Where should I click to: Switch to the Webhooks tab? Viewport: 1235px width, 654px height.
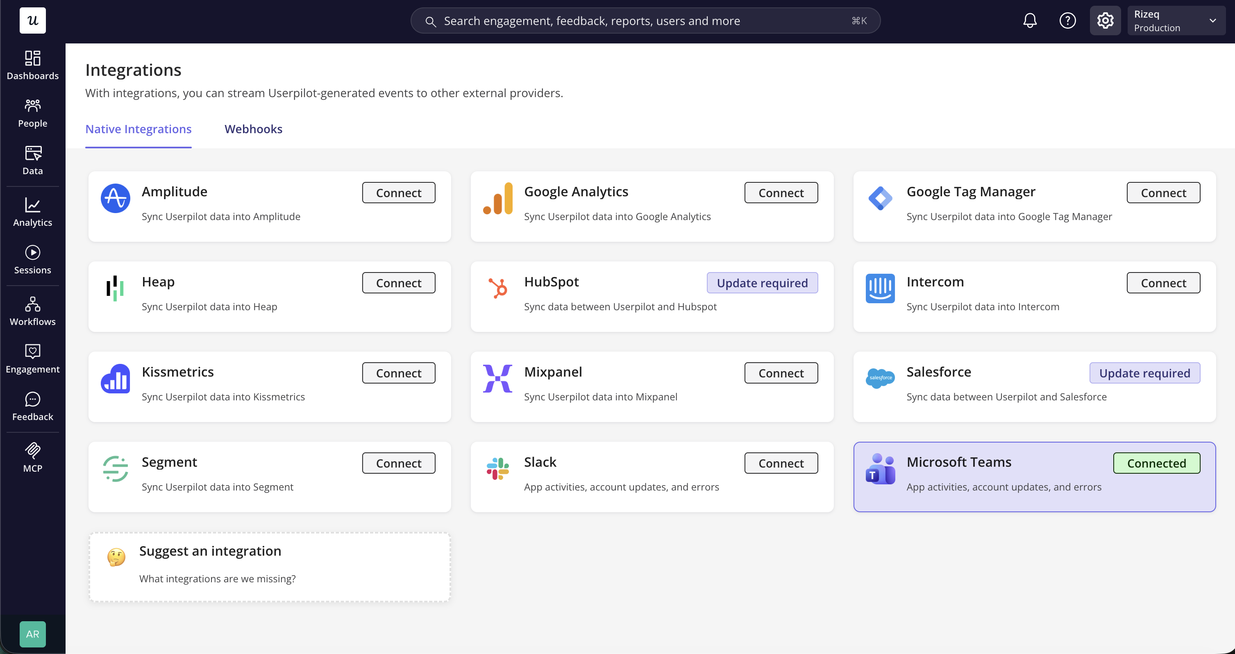coord(253,129)
